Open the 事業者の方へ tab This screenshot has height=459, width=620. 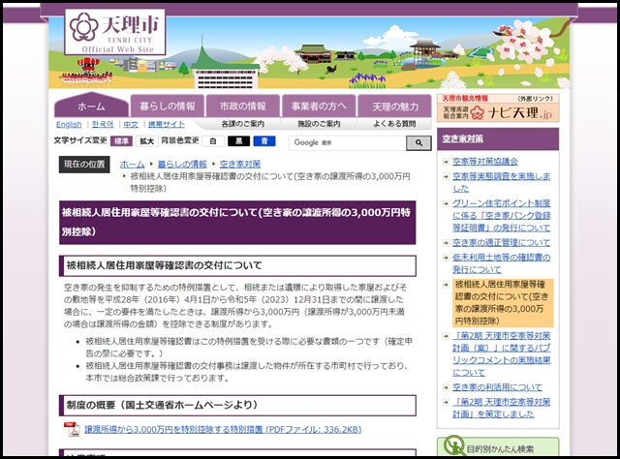coord(319,106)
